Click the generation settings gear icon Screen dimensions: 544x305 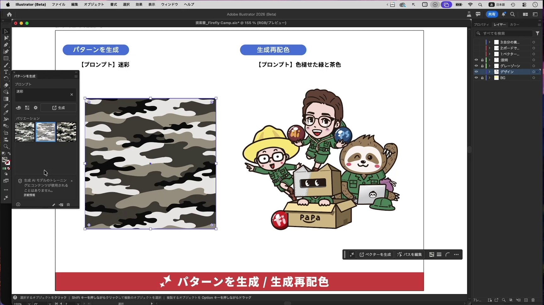[x=36, y=108]
